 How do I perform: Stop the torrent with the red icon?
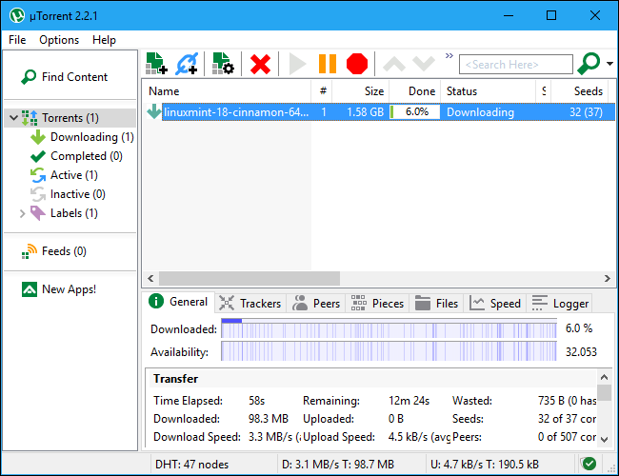(x=357, y=64)
